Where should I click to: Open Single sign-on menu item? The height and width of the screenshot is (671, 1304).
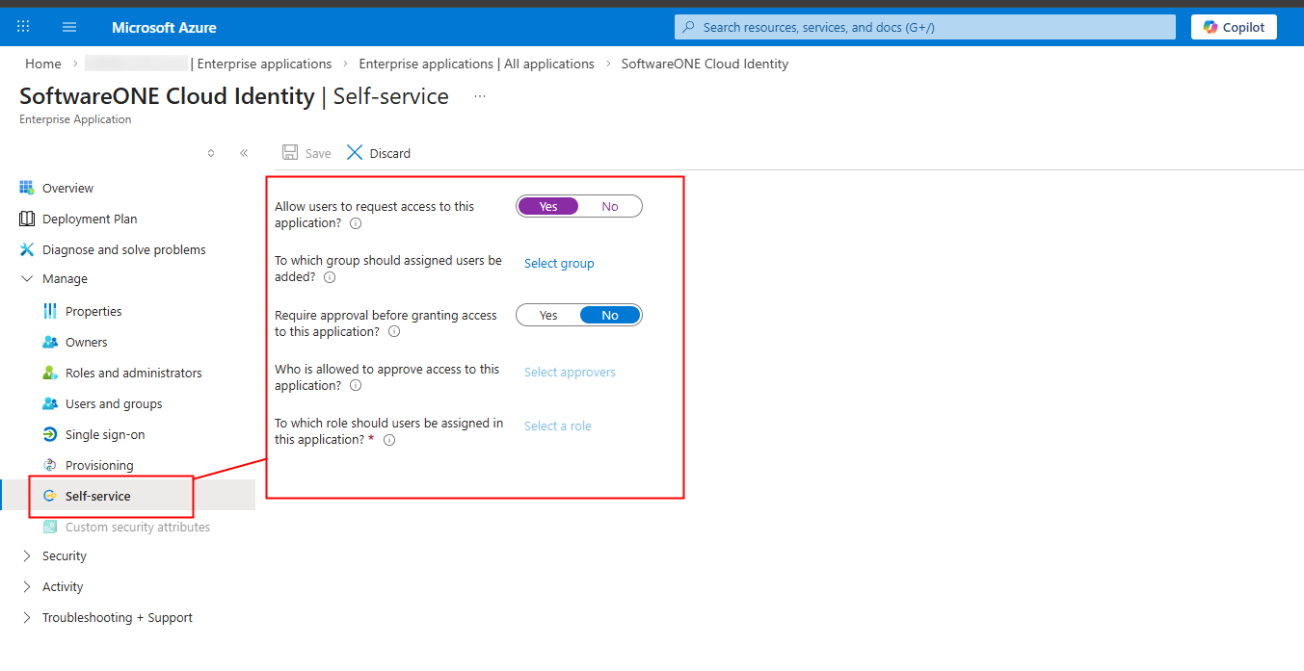click(x=104, y=435)
